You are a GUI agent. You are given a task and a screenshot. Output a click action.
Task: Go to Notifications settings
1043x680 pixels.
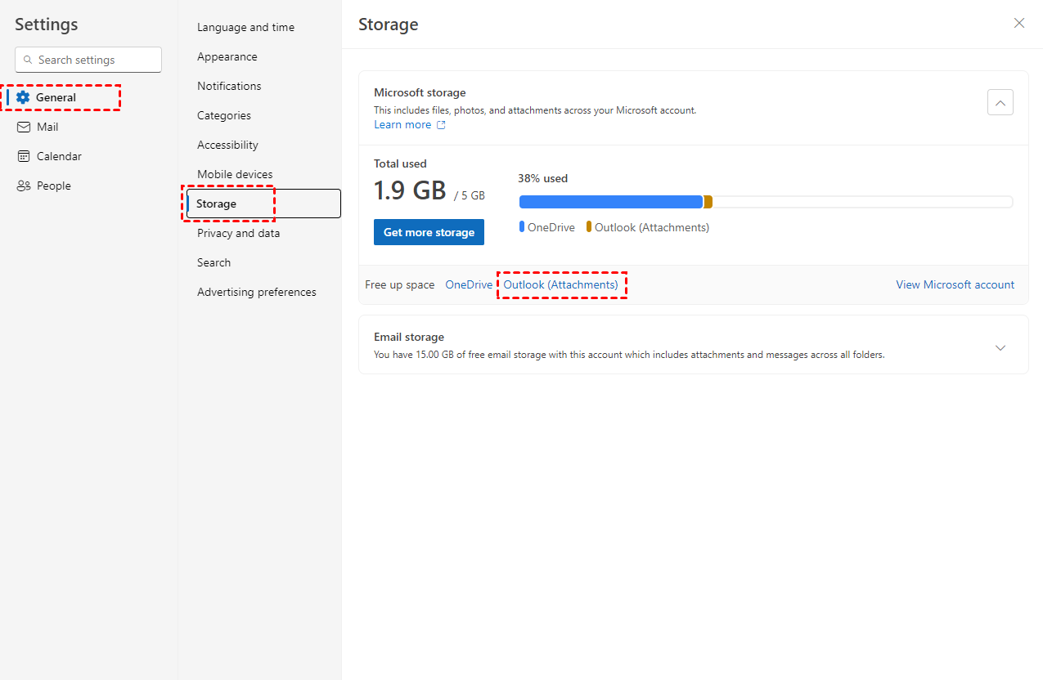[x=229, y=86]
